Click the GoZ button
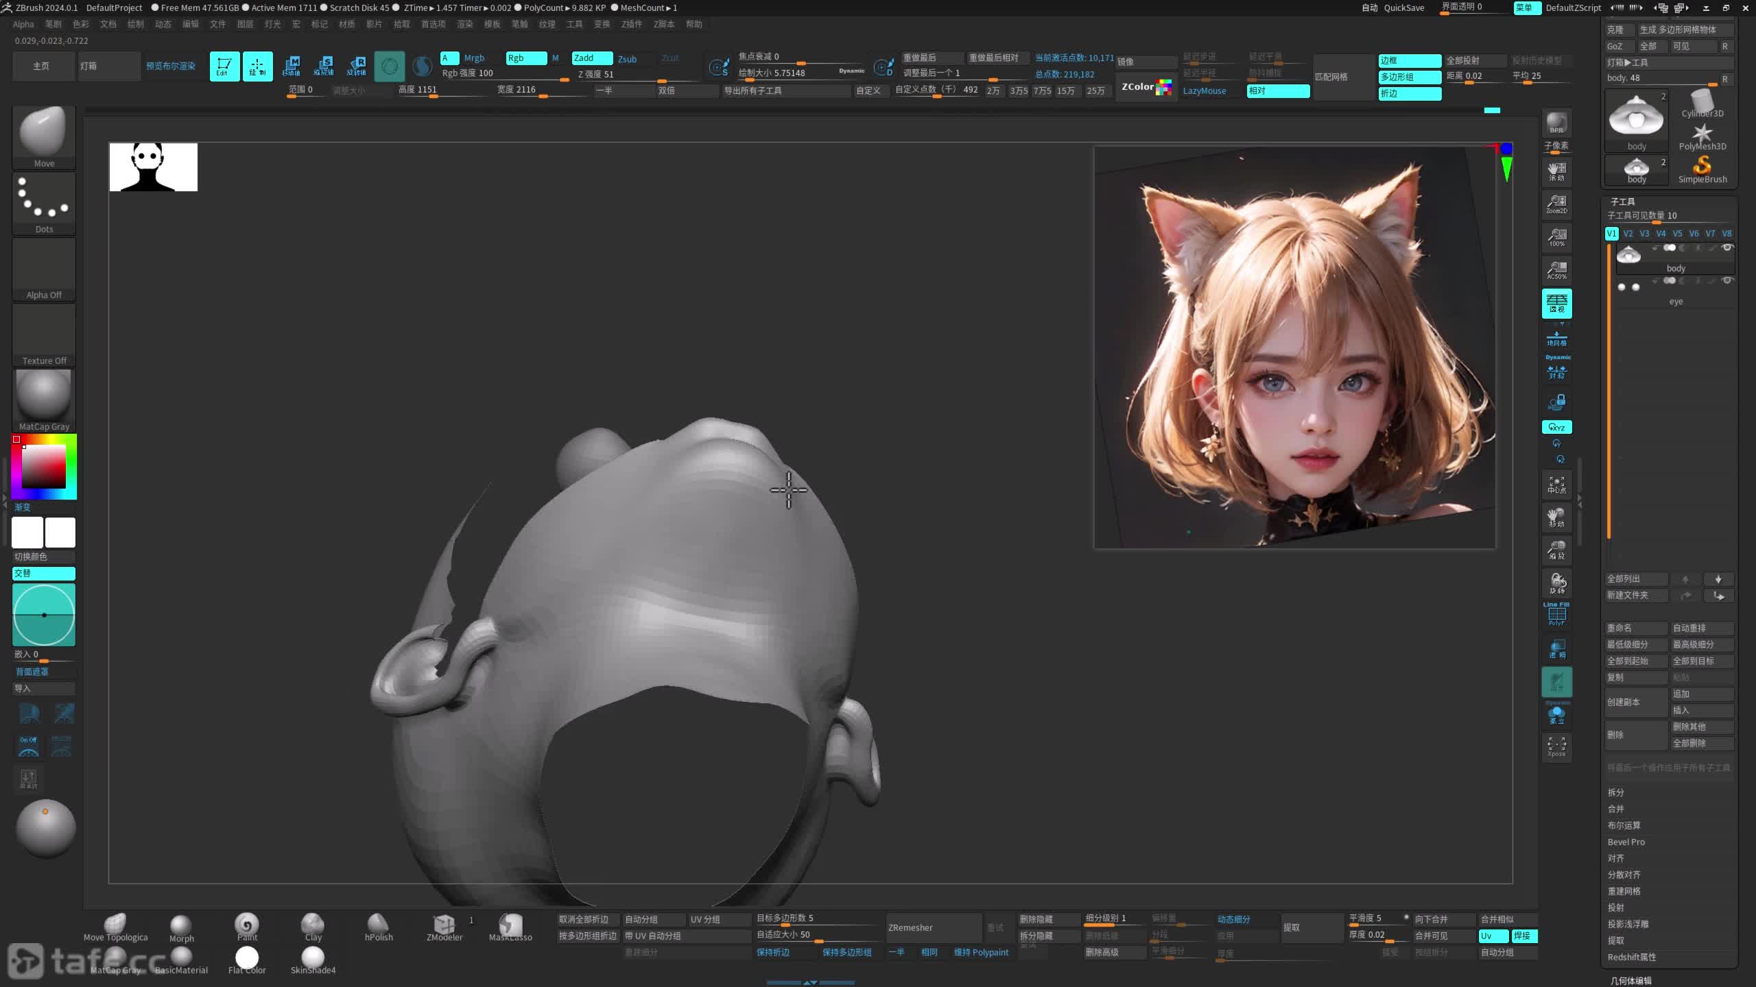Image resolution: width=1756 pixels, height=987 pixels. coord(1619,46)
